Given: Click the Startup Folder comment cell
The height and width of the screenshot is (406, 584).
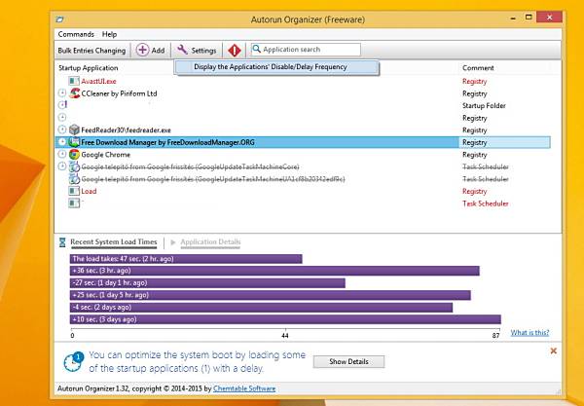Looking at the screenshot, I should tap(484, 106).
